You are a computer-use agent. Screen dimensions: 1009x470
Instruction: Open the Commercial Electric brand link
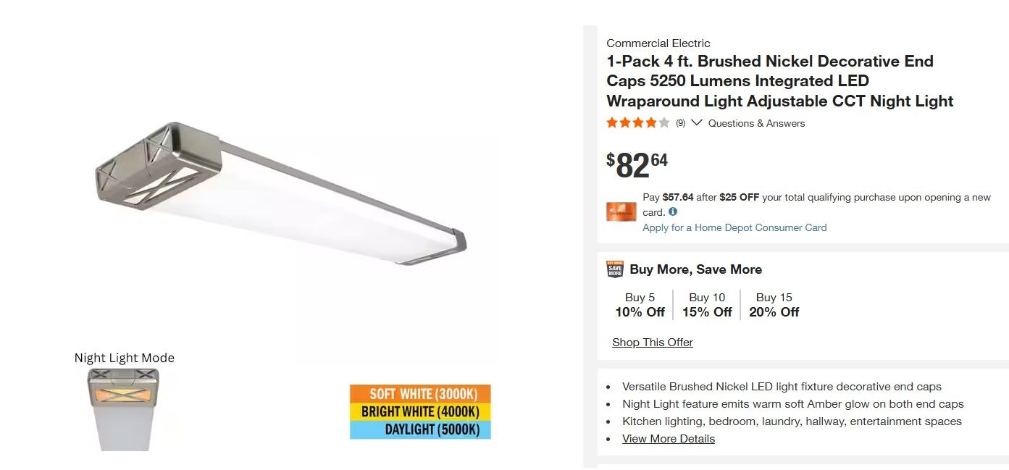[x=658, y=43]
